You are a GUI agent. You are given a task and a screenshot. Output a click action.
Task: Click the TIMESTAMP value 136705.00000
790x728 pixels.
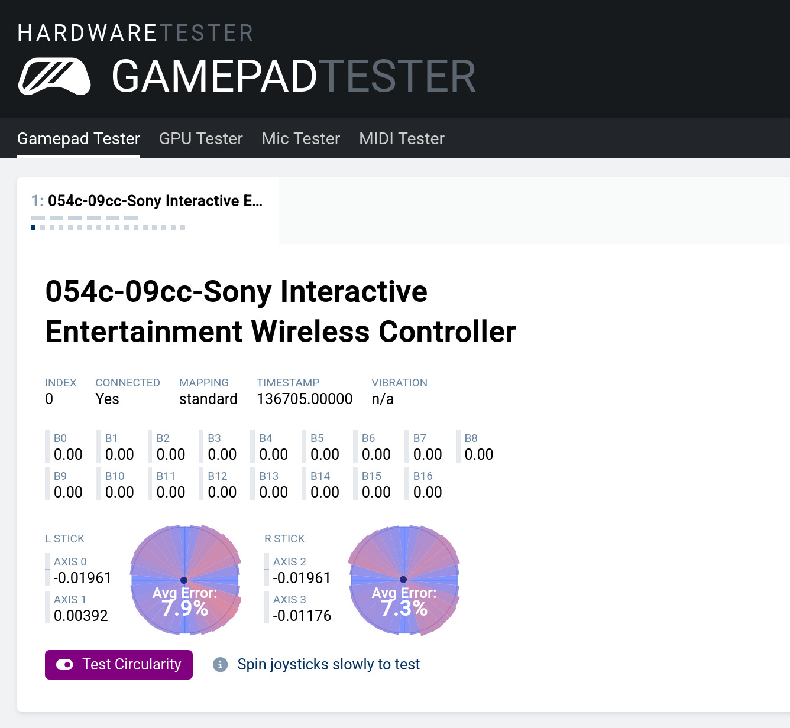[304, 399]
